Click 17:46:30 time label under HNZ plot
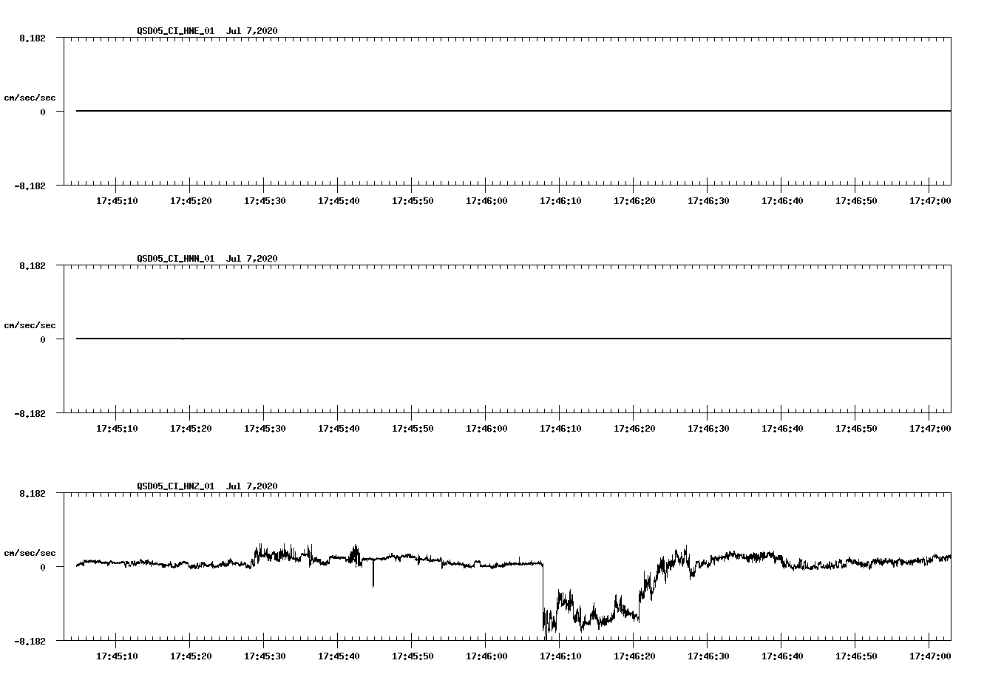The height and width of the screenshot is (683, 1004). tap(708, 656)
